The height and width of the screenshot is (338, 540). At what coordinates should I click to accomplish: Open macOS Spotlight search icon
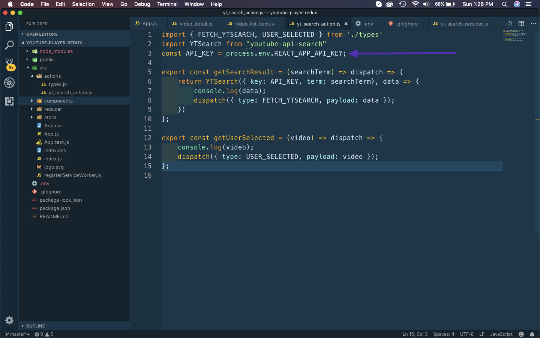click(x=505, y=4)
